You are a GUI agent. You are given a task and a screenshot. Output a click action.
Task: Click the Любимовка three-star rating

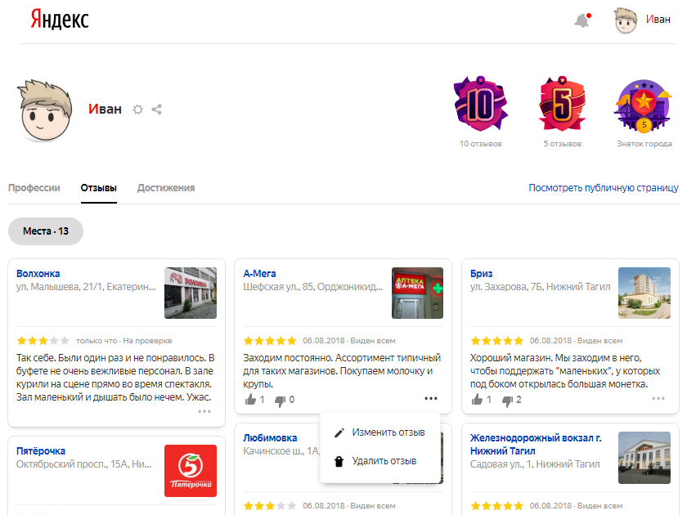click(270, 506)
